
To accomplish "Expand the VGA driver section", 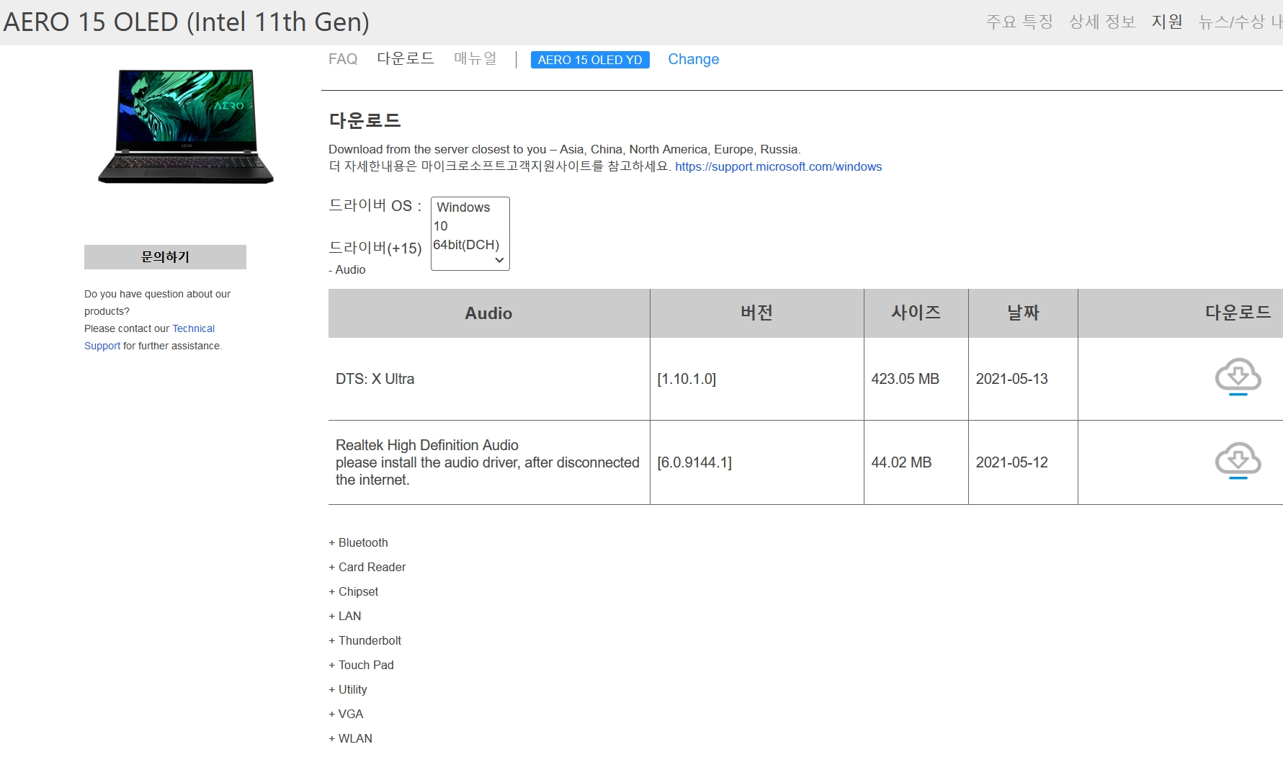I will [x=346, y=714].
